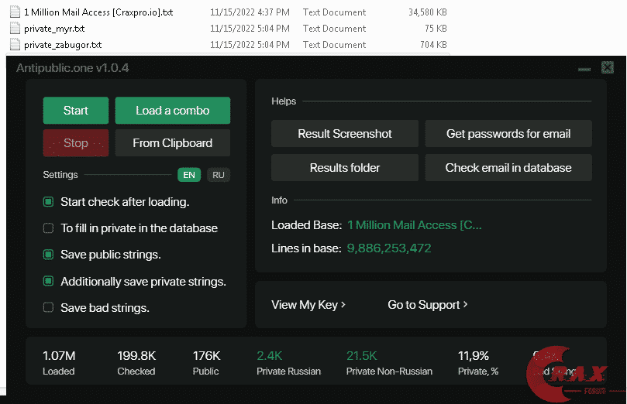This screenshot has height=404, width=627.
Task: Click the 21.5K Private Non-Russian statistic
Action: pos(389,363)
